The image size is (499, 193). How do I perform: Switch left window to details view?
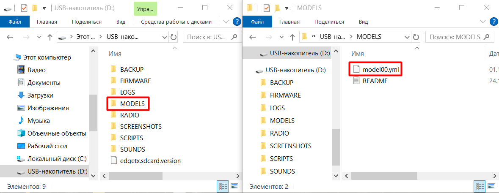point(223,186)
